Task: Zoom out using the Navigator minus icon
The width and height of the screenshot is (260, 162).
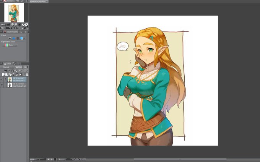Action: tap(13, 24)
